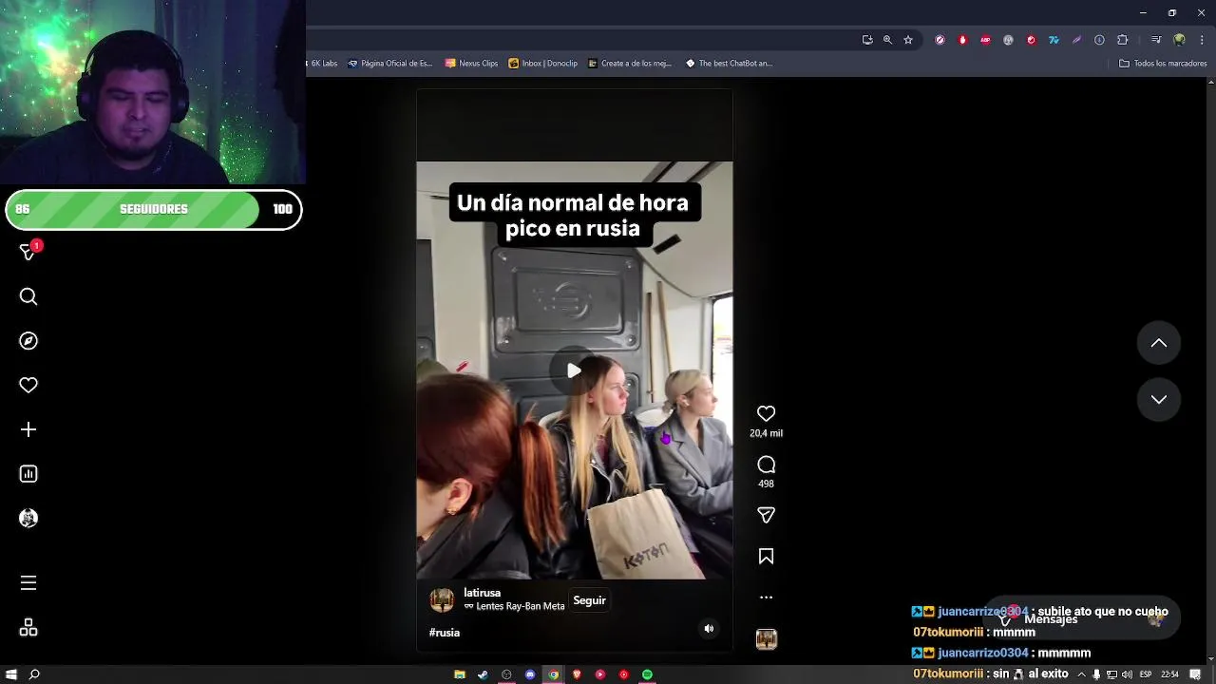The width and height of the screenshot is (1216, 684).
Task: Save the reel with bookmark icon
Action: click(x=766, y=557)
